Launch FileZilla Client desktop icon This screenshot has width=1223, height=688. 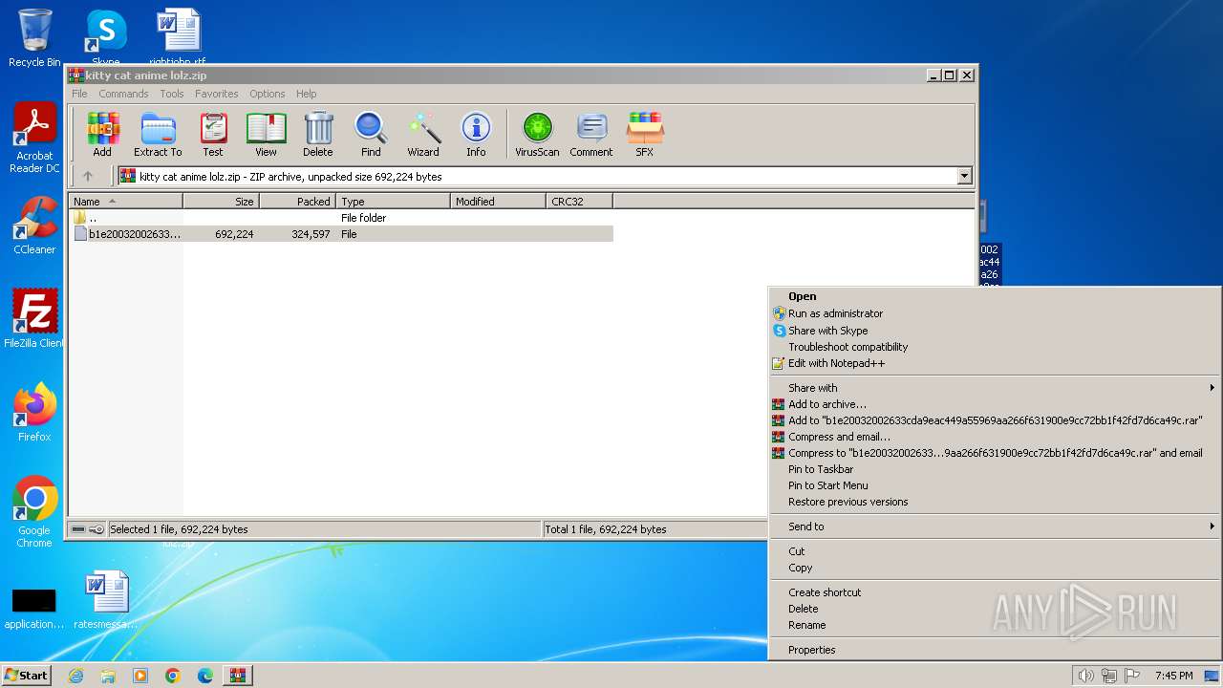[x=34, y=319]
